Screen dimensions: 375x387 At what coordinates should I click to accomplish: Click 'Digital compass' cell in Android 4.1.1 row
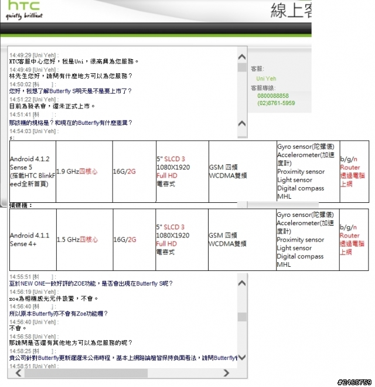pyautogui.click(x=308, y=240)
